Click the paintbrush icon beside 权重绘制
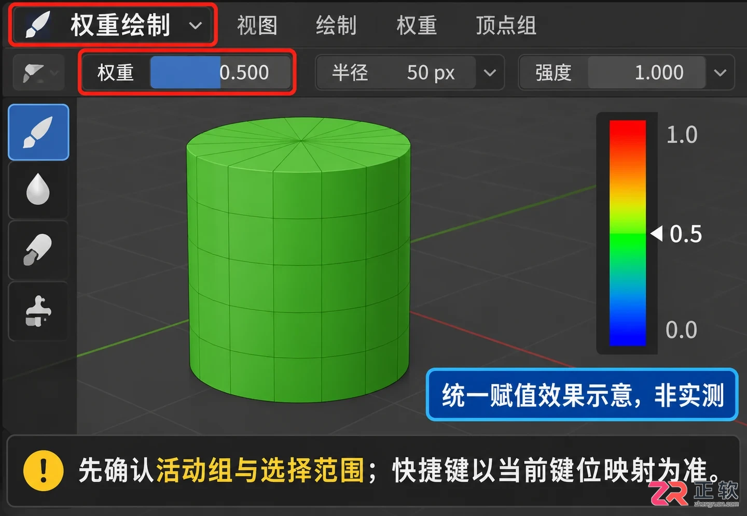This screenshot has width=747, height=516. (x=37, y=25)
